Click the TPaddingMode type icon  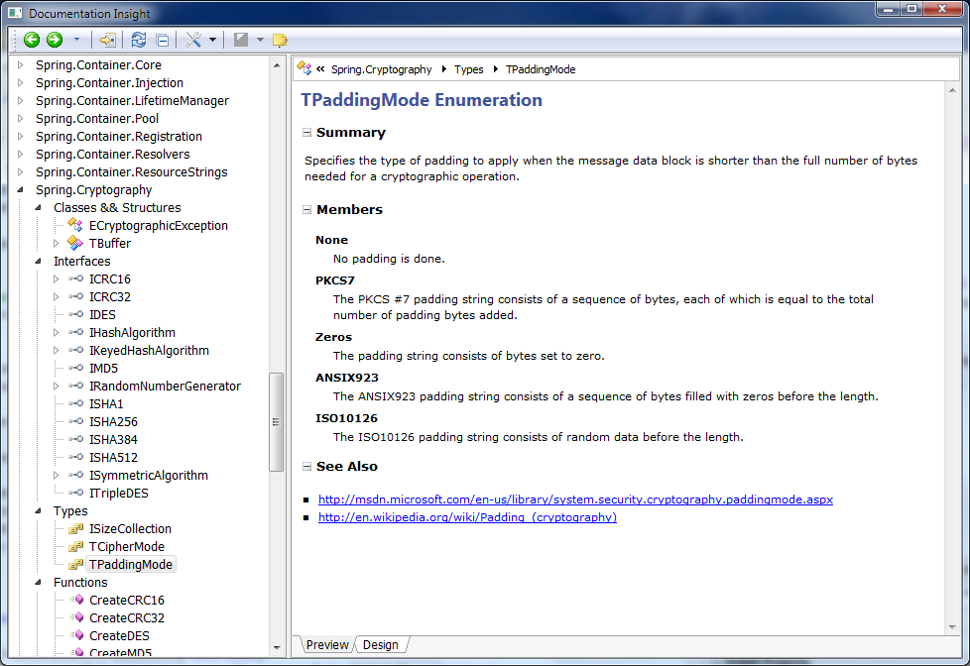coord(75,565)
